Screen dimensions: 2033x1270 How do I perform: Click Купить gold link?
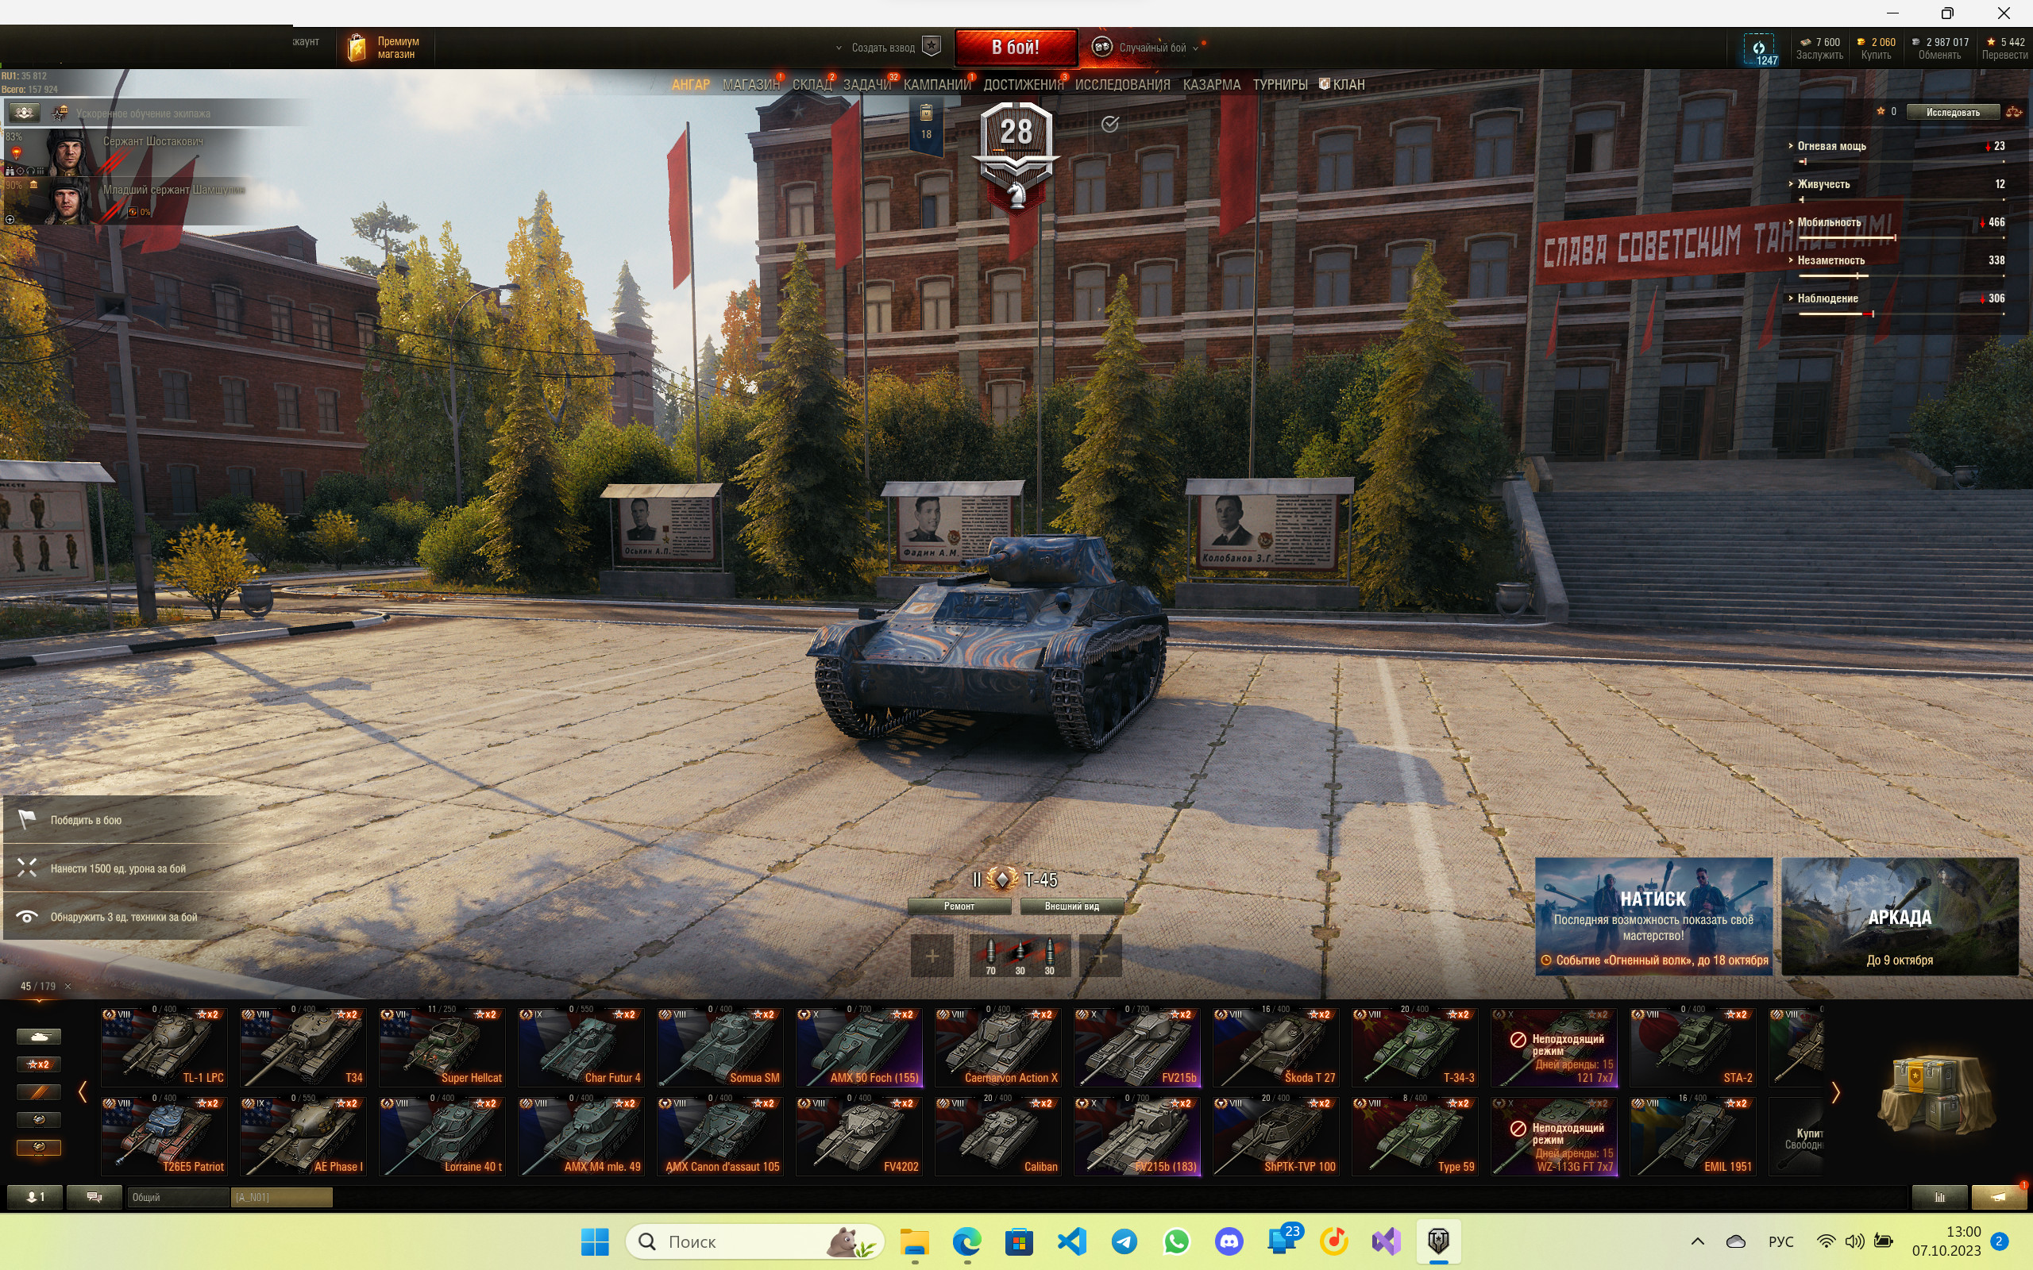point(1875,56)
